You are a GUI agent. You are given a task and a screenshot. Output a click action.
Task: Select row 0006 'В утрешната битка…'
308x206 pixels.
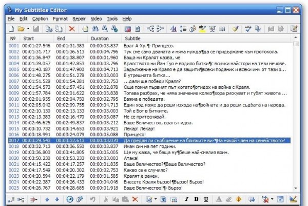click(x=149, y=76)
